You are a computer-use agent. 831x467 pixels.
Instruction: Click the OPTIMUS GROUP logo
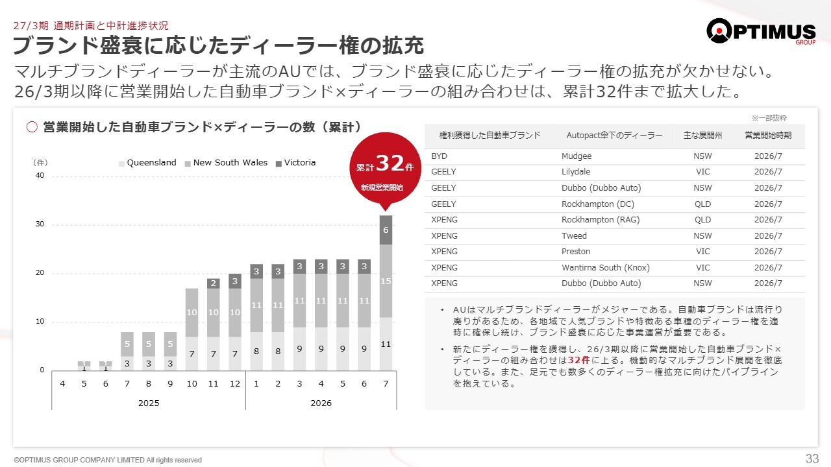761,32
